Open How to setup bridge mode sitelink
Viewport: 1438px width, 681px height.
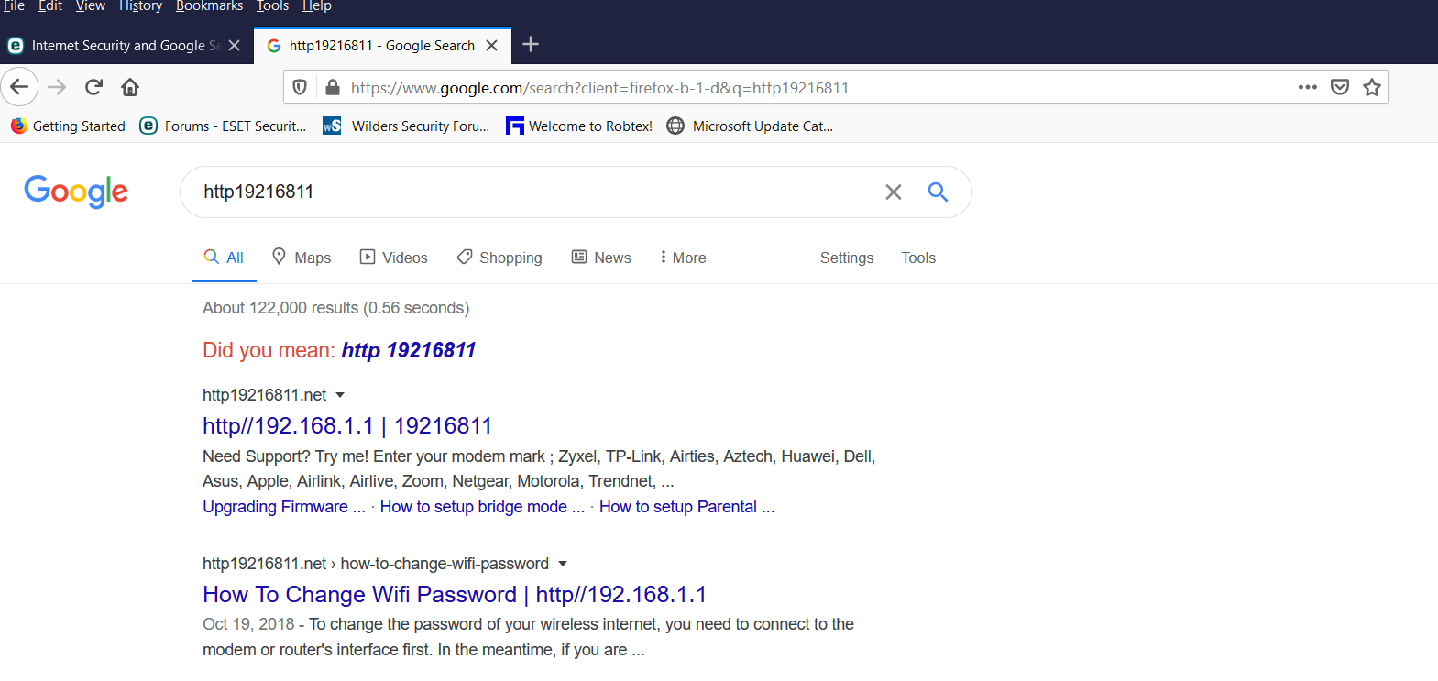(482, 507)
